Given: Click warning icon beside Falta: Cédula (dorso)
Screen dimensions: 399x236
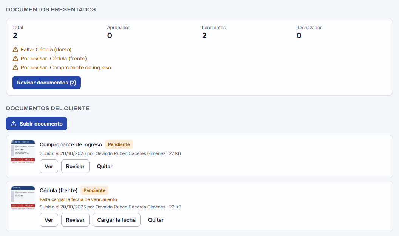Looking at the screenshot, I should pyautogui.click(x=15, y=49).
